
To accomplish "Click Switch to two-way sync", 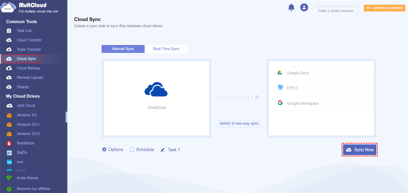I will coord(239,124).
